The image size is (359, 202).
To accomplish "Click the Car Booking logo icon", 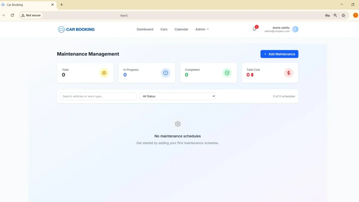I will tap(61, 29).
